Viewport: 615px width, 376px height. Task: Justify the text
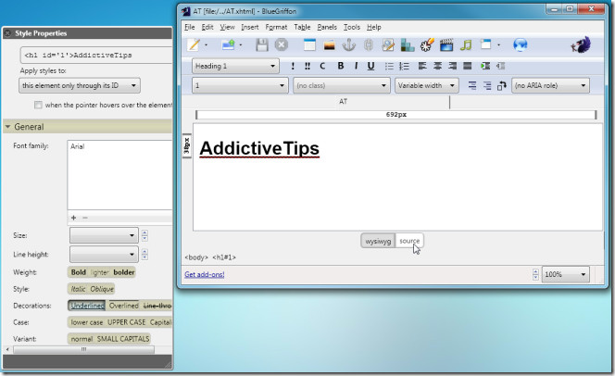point(467,66)
